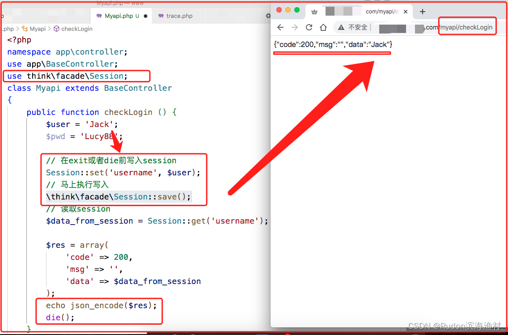This screenshot has height=335, width=508.
Task: Click the checkLogin breadcrumb label
Action: coord(77,29)
